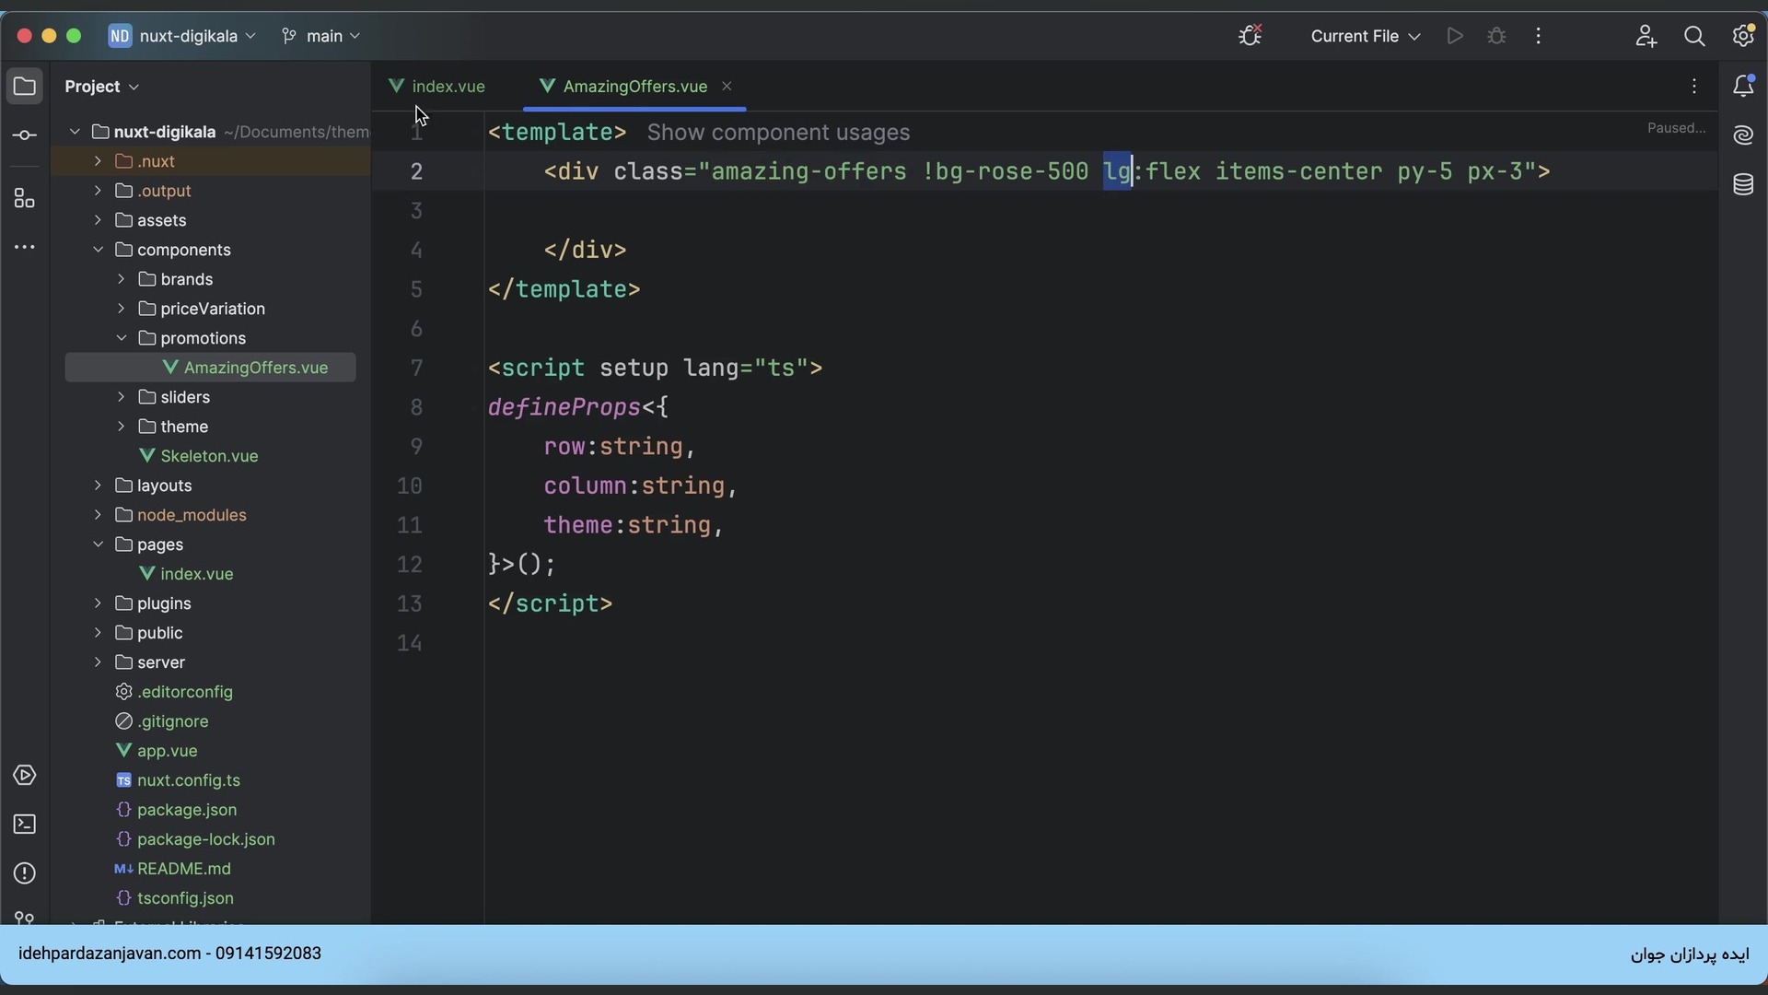Open the Problems tool window icon
The width and height of the screenshot is (1768, 995).
(x=25, y=873)
